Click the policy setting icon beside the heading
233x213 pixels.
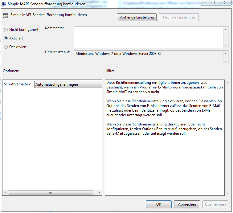tap(6, 15)
